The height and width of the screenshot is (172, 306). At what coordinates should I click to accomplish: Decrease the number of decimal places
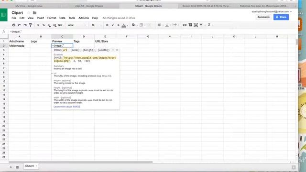click(49, 25)
